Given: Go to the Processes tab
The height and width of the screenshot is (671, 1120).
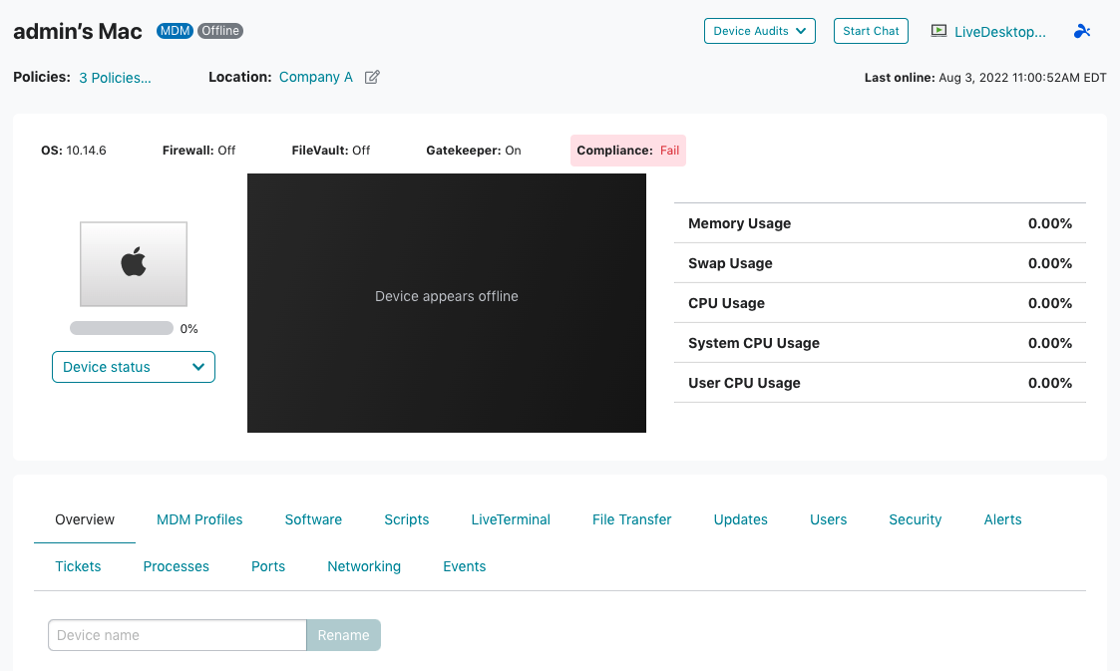Looking at the screenshot, I should (x=176, y=566).
